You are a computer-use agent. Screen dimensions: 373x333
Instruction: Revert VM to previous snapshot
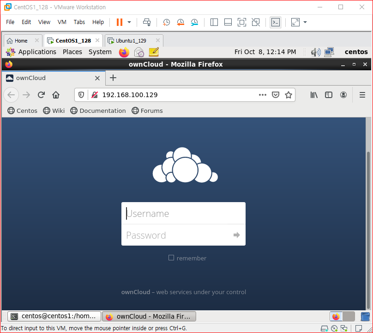tap(180, 22)
